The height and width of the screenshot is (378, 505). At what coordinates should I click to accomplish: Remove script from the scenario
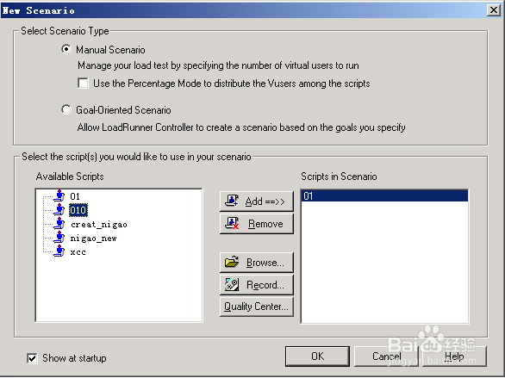click(257, 224)
